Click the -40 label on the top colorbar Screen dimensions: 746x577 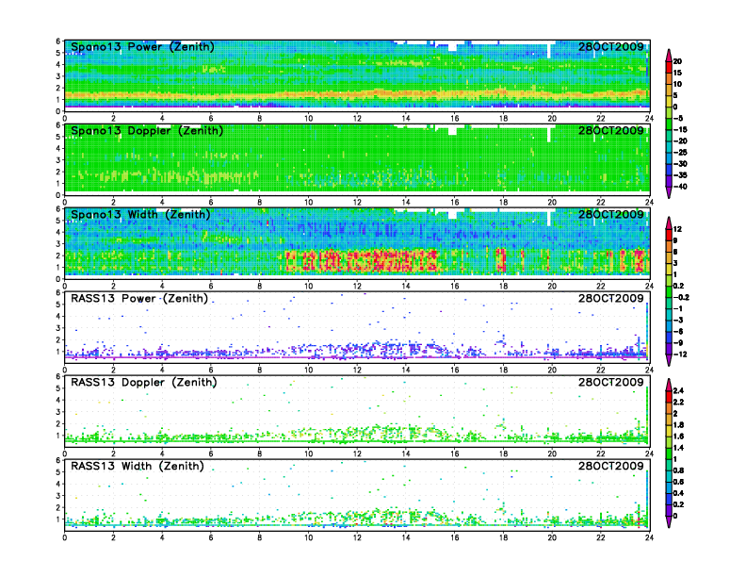(x=680, y=187)
